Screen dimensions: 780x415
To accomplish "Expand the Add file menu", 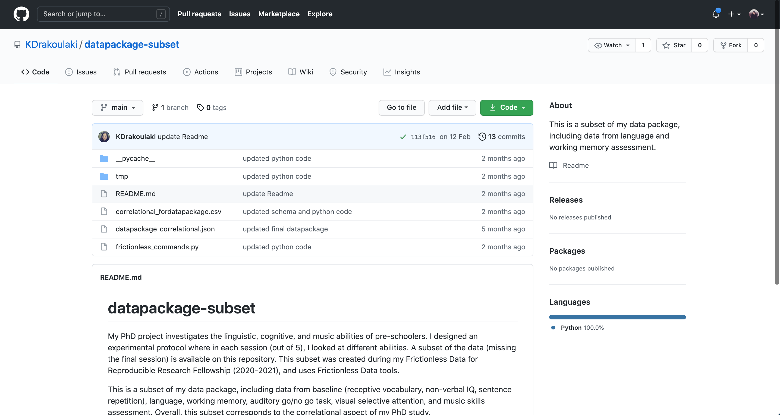I will 452,108.
